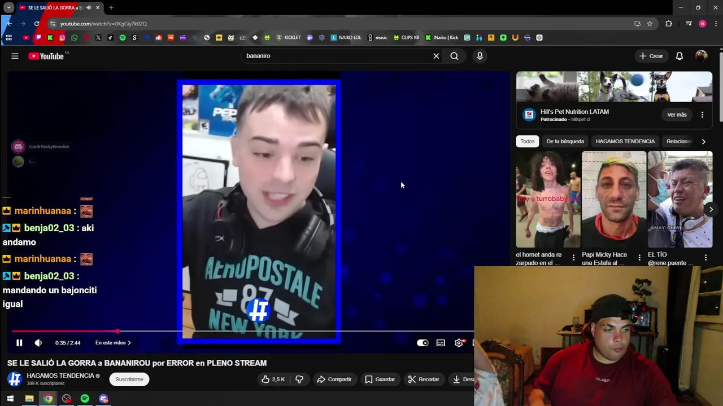Screen dimensions: 723x406
Task: Open the EL TÍO @rene.puente short
Action: tap(680, 200)
